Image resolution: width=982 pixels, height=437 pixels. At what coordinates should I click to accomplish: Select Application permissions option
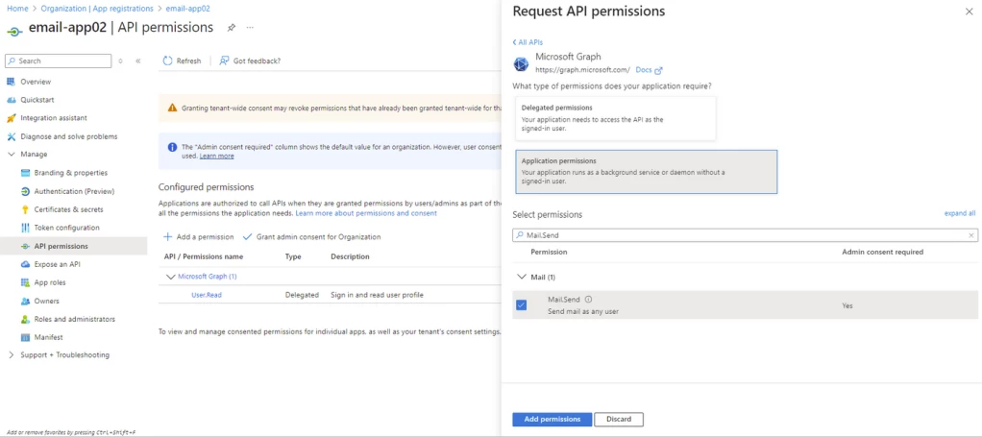tap(646, 171)
